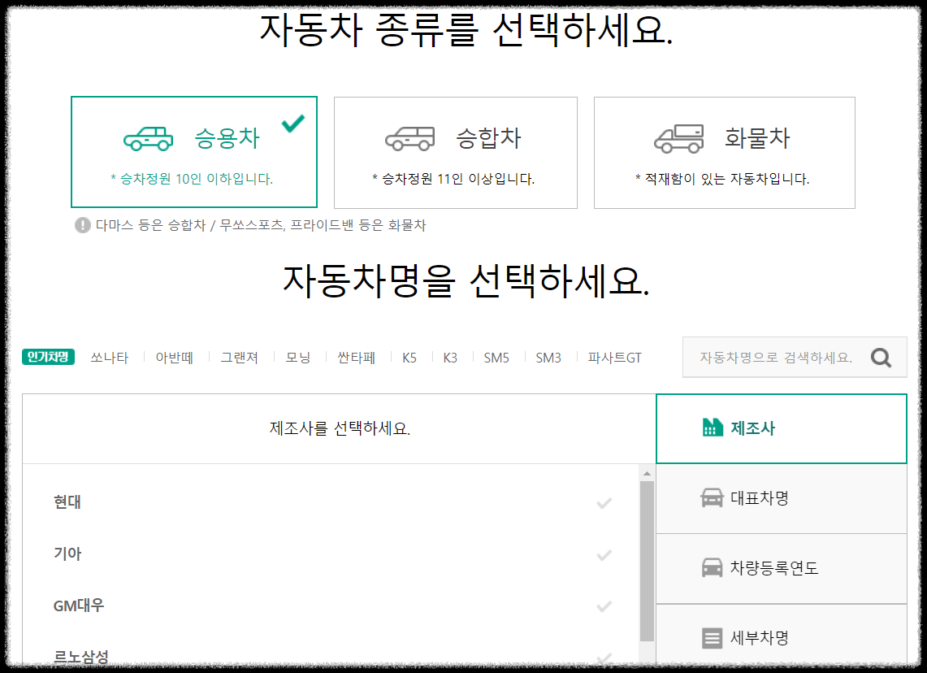Click the 승합차 van icon
This screenshot has width=927, height=673.
[411, 138]
